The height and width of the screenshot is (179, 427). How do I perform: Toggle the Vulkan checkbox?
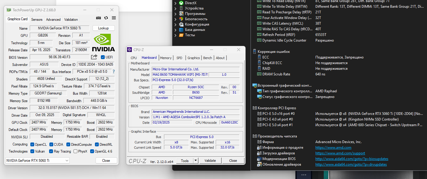[32, 151]
